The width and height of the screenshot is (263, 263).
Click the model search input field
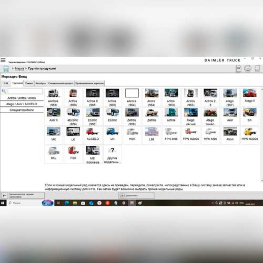pyautogui.click(x=25, y=91)
